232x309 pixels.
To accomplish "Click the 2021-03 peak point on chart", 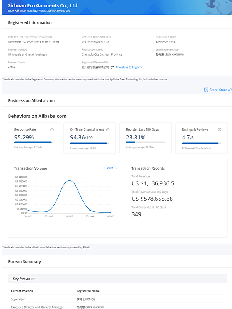I will tap(69, 180).
